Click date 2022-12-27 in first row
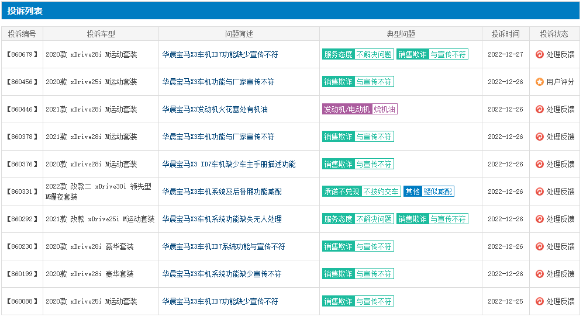Screen dimensions: 583x317 [x=505, y=54]
